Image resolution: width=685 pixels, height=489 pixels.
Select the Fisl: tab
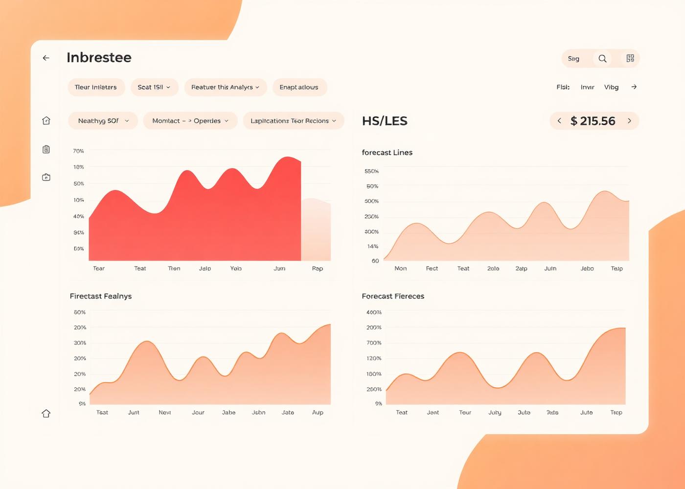click(563, 87)
